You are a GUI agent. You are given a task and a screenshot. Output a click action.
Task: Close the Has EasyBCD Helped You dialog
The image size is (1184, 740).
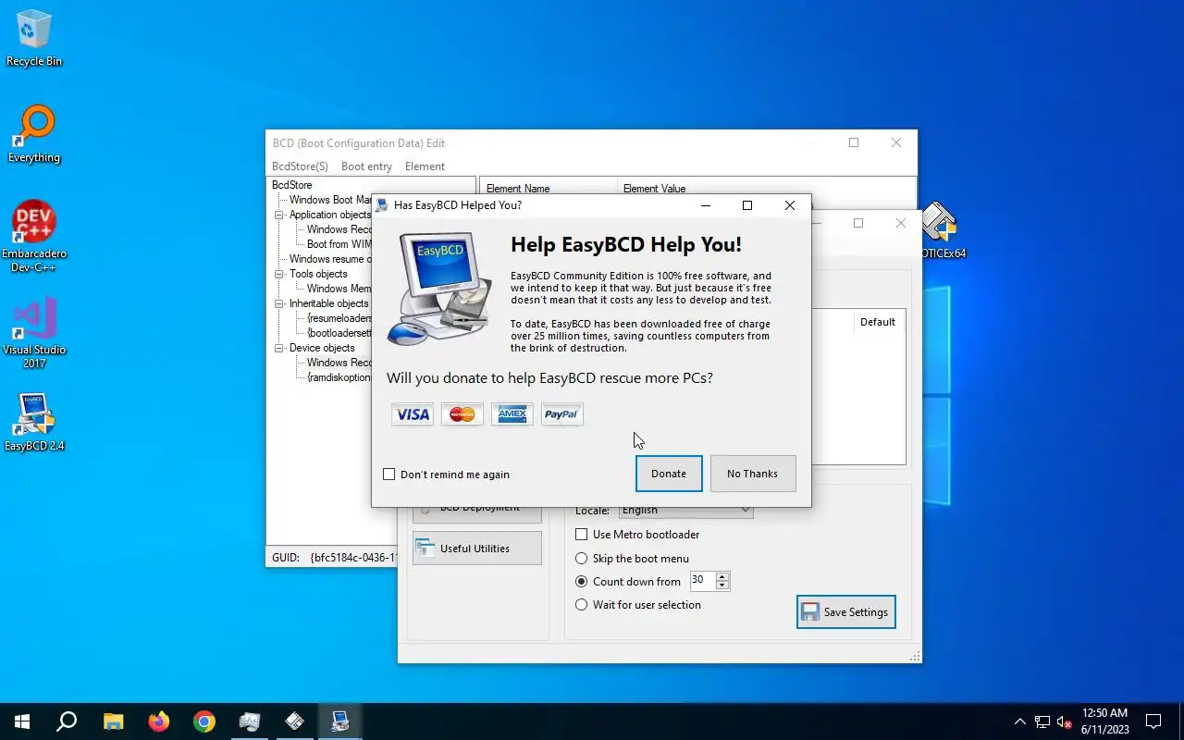coord(790,205)
